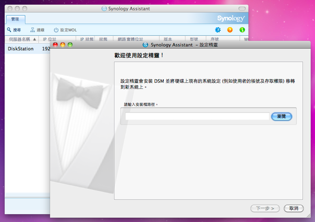Click the 設定WOL power toolbar item

[65, 30]
